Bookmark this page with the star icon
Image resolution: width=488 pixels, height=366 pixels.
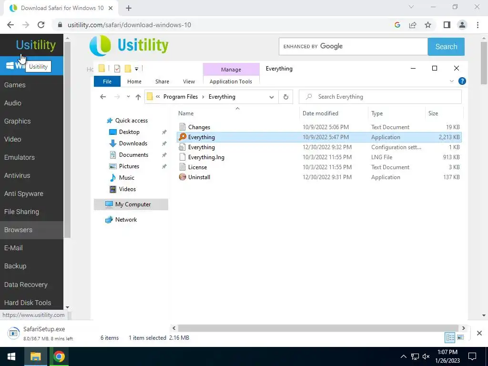tap(428, 25)
